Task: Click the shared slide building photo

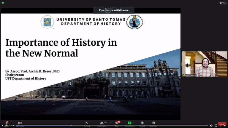Action: (x=116, y=87)
